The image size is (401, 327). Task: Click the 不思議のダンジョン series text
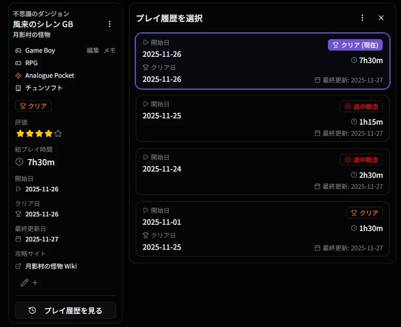click(x=41, y=14)
